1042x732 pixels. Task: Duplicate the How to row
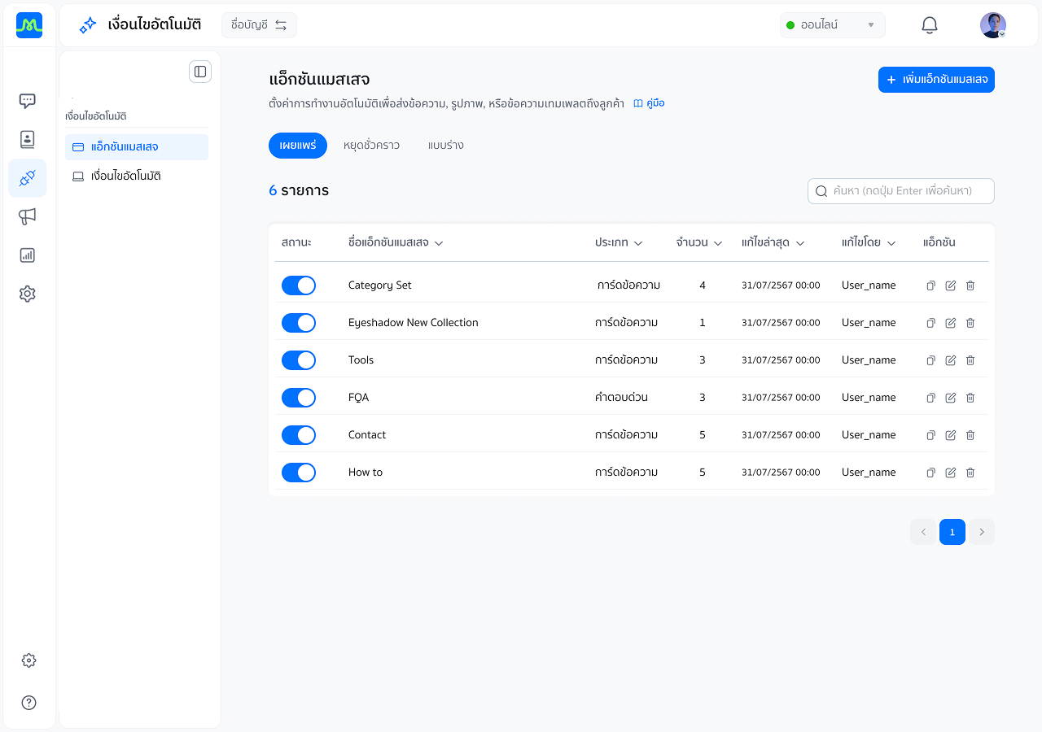click(x=931, y=473)
